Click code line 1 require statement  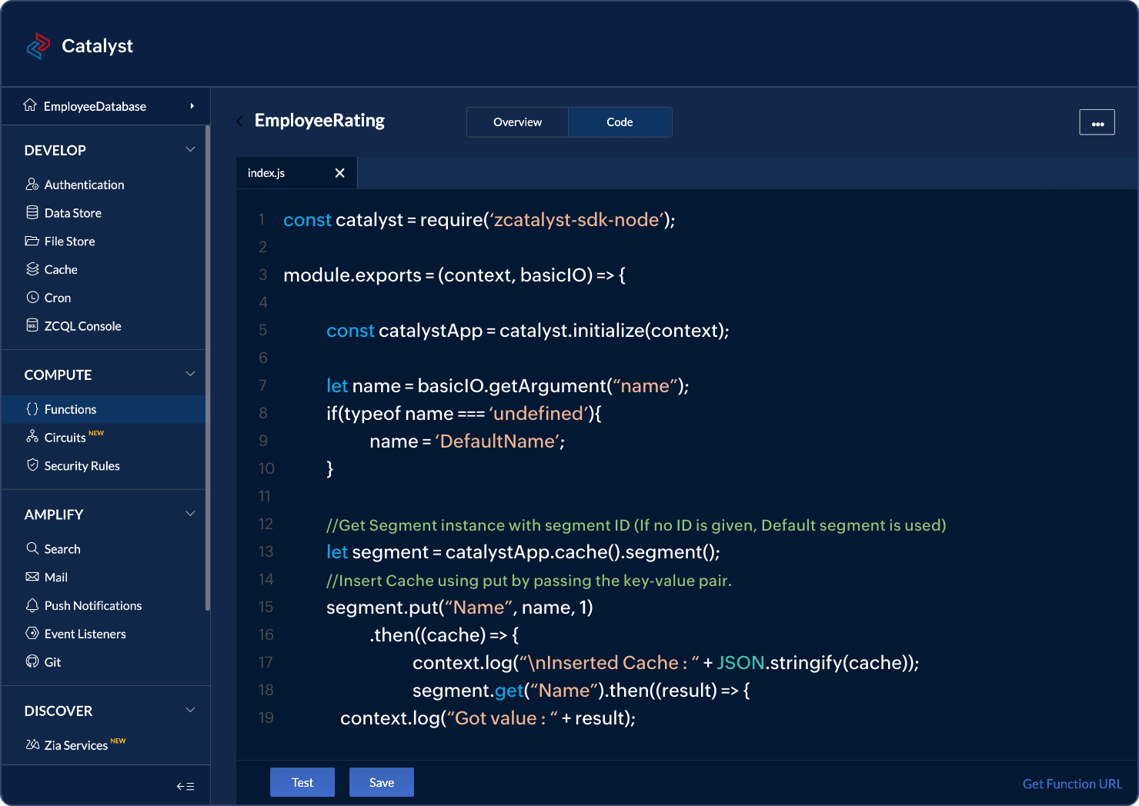click(x=479, y=220)
